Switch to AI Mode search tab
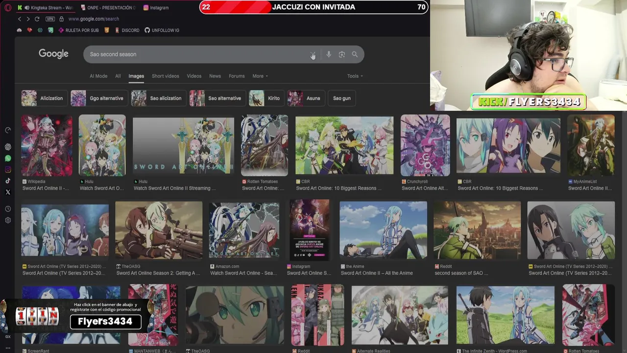This screenshot has width=627, height=353. (x=98, y=76)
